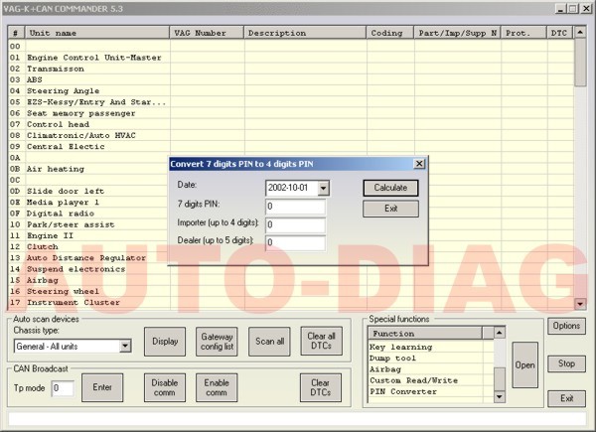Select row 0B Air heating
Image resolution: width=596 pixels, height=432 pixels.
[88, 169]
